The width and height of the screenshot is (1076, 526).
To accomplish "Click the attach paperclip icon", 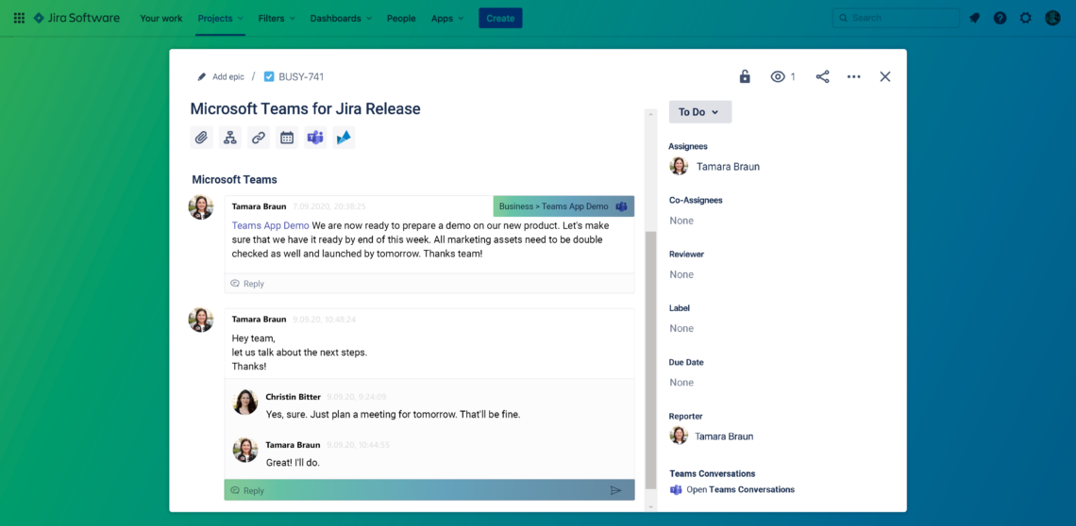I will point(201,138).
